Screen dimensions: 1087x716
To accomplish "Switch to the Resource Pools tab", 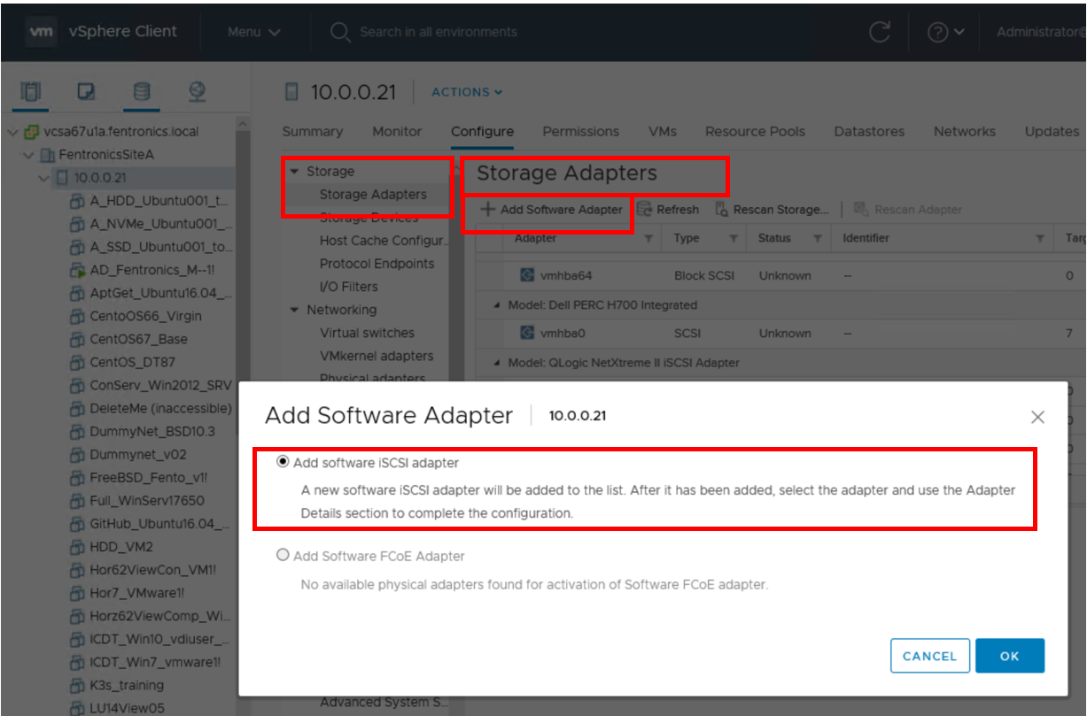I will [x=755, y=131].
